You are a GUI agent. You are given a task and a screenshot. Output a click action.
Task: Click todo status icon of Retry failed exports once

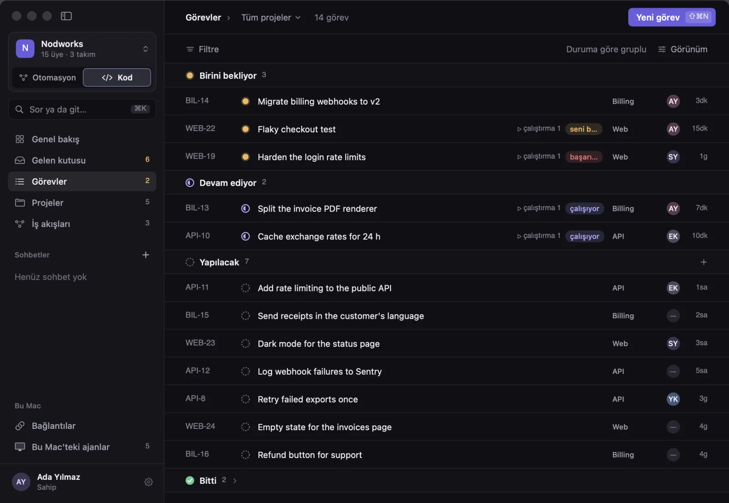pyautogui.click(x=246, y=399)
